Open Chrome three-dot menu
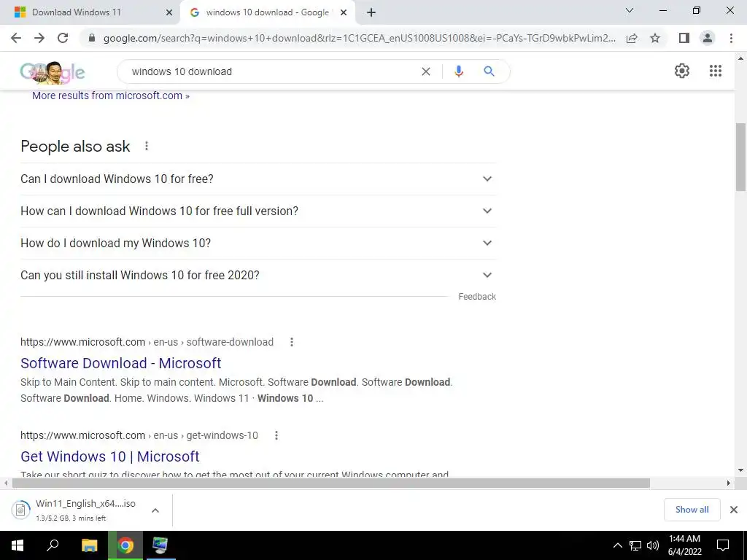Image resolution: width=747 pixels, height=560 pixels. coord(731,38)
